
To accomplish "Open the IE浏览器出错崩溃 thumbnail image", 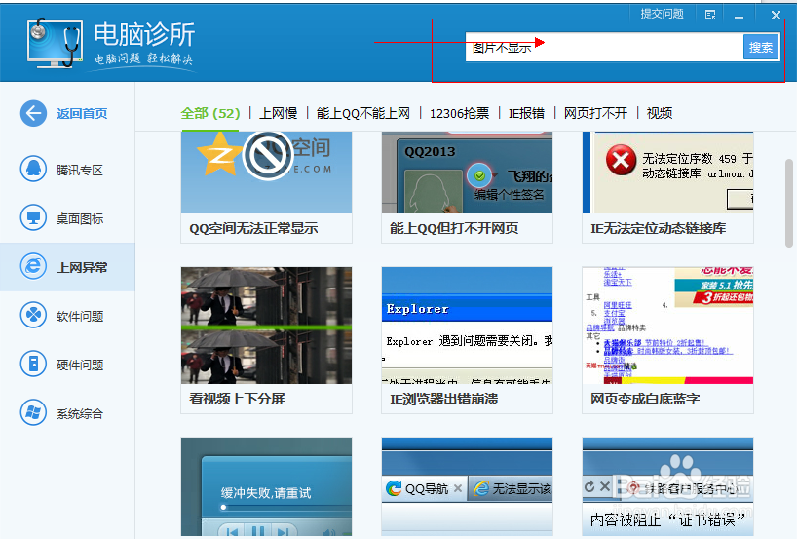I will coord(467,326).
